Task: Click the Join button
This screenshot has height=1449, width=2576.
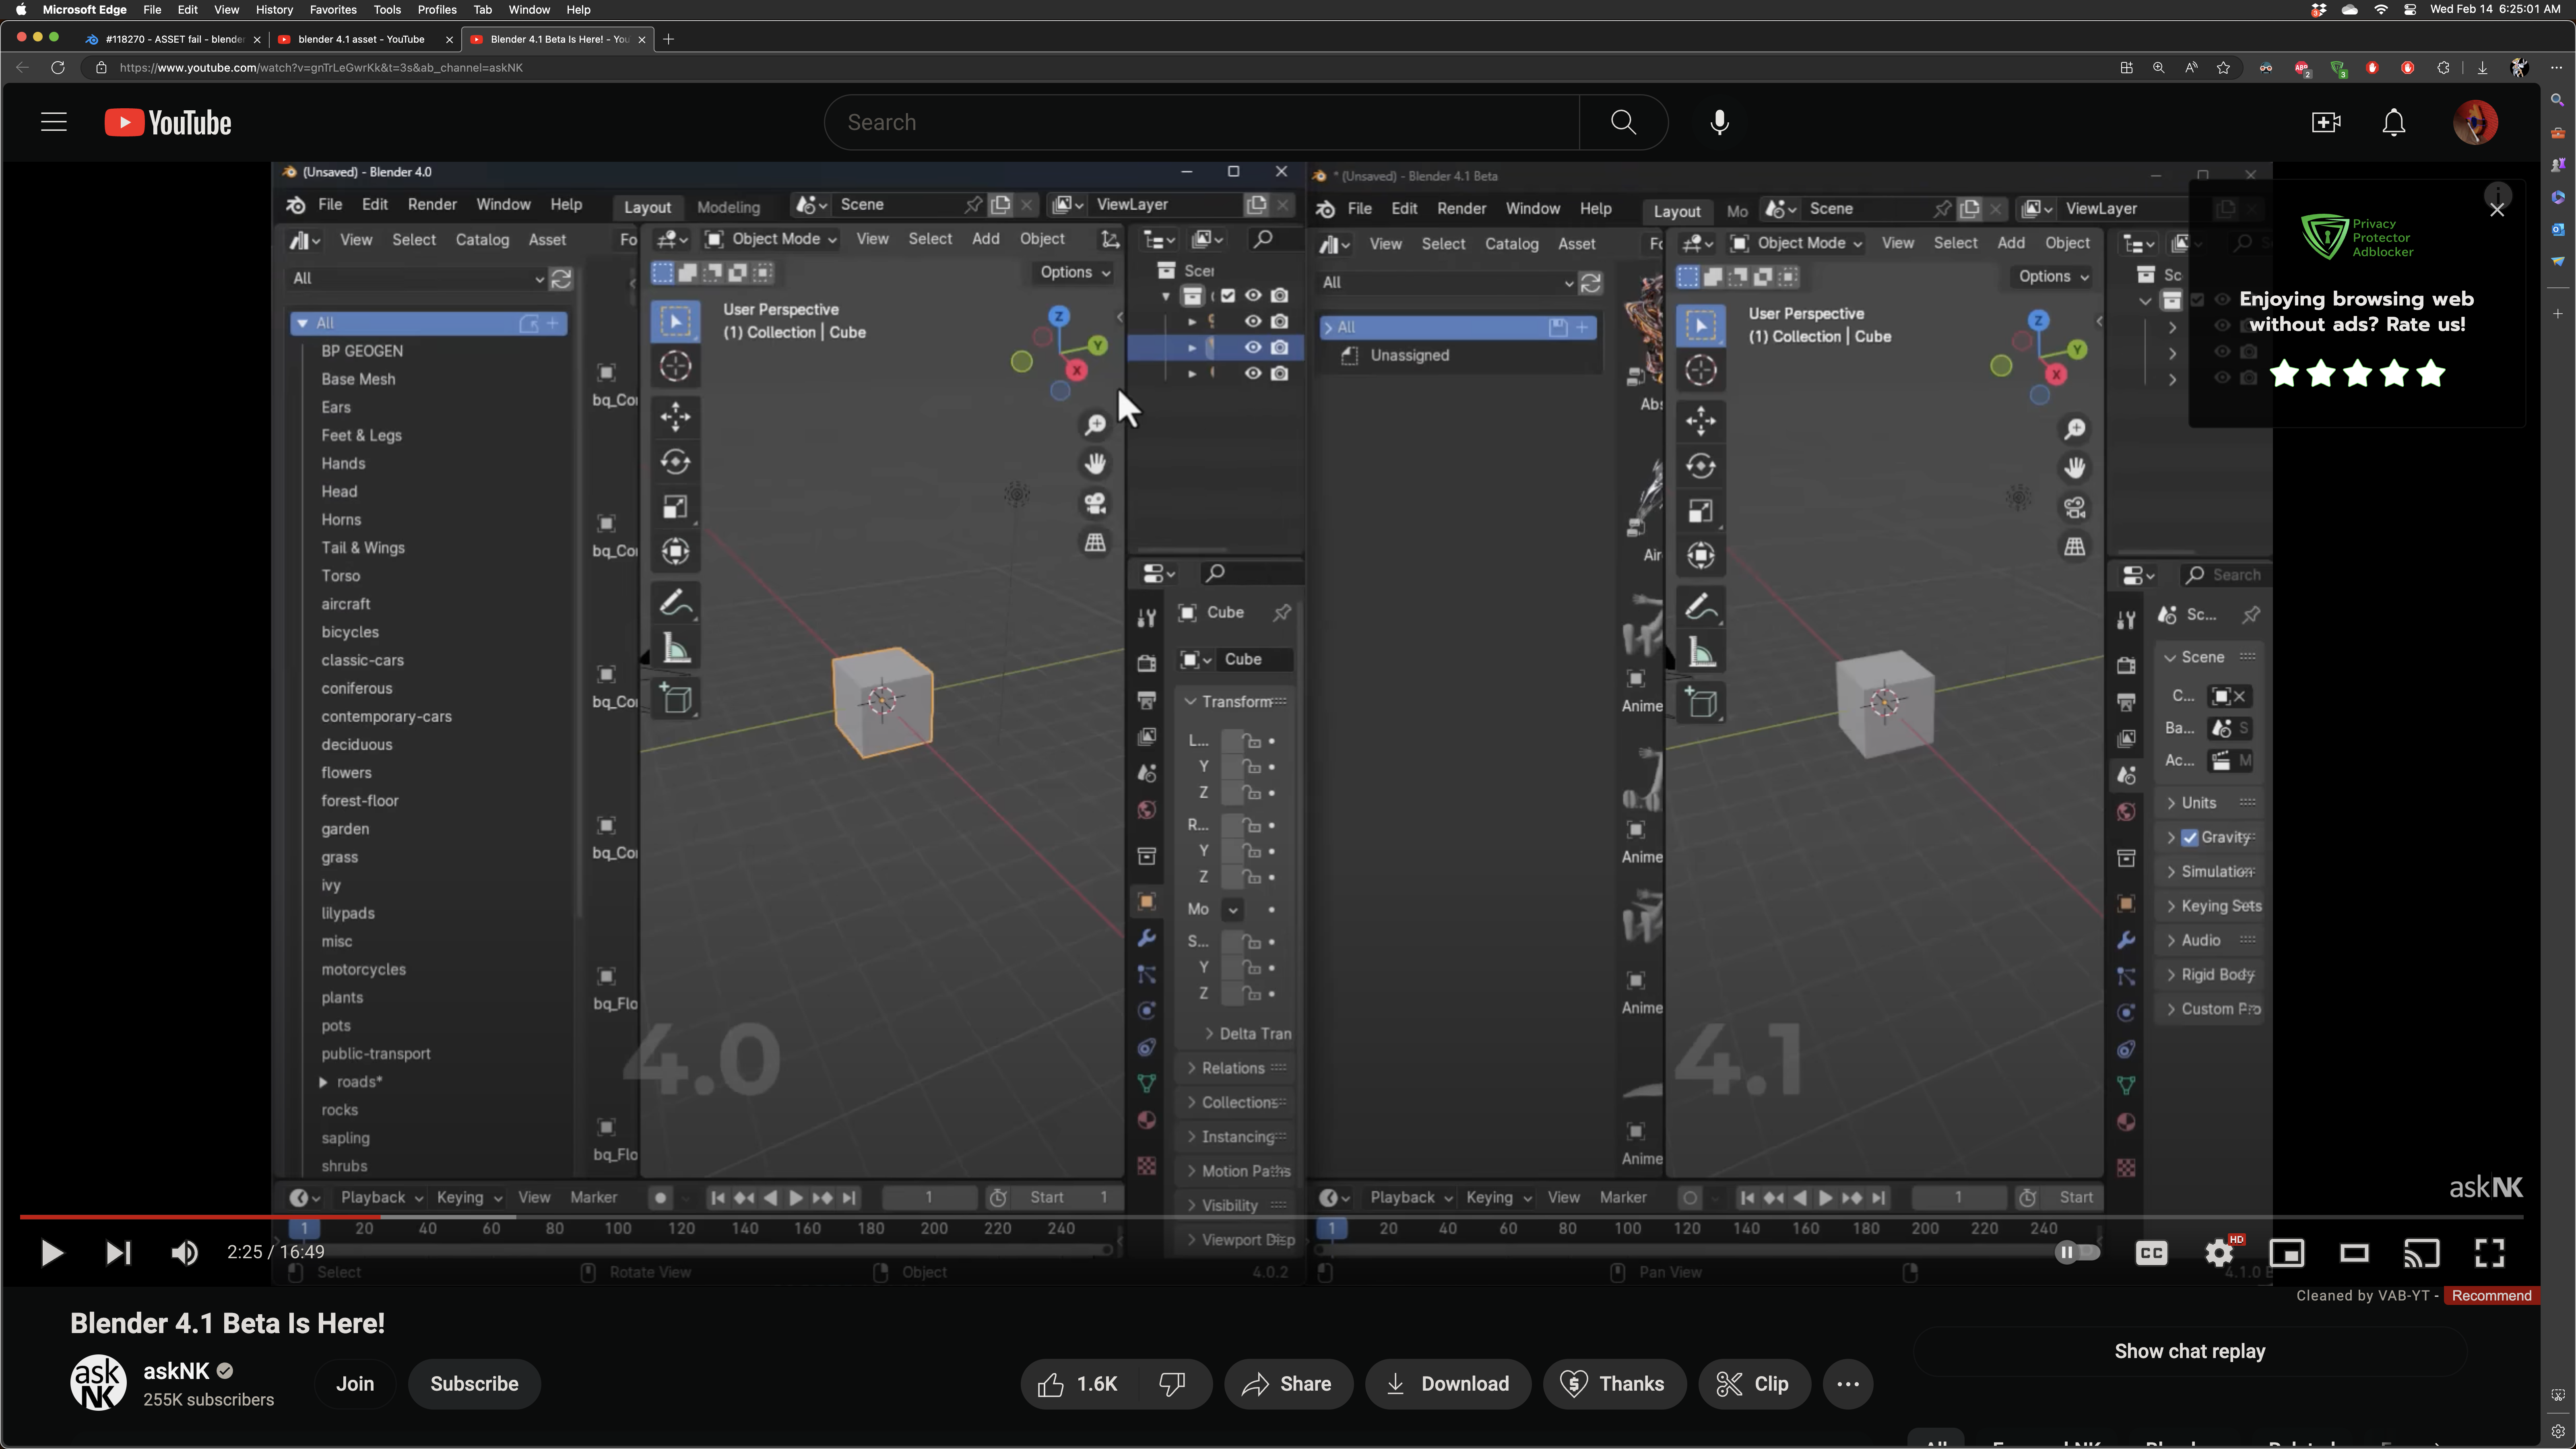Action: pos(354,1384)
